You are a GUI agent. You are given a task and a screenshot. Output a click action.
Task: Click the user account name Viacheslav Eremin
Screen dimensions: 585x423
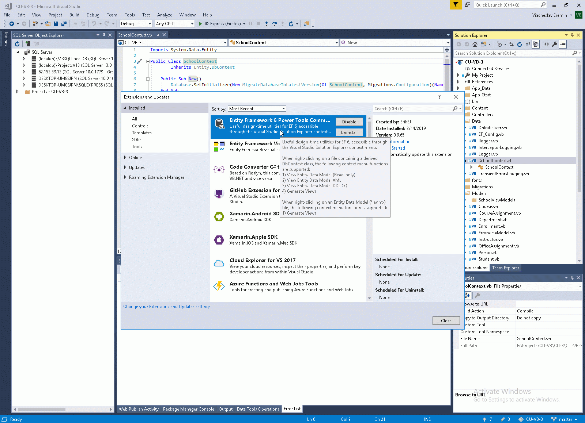coord(550,15)
